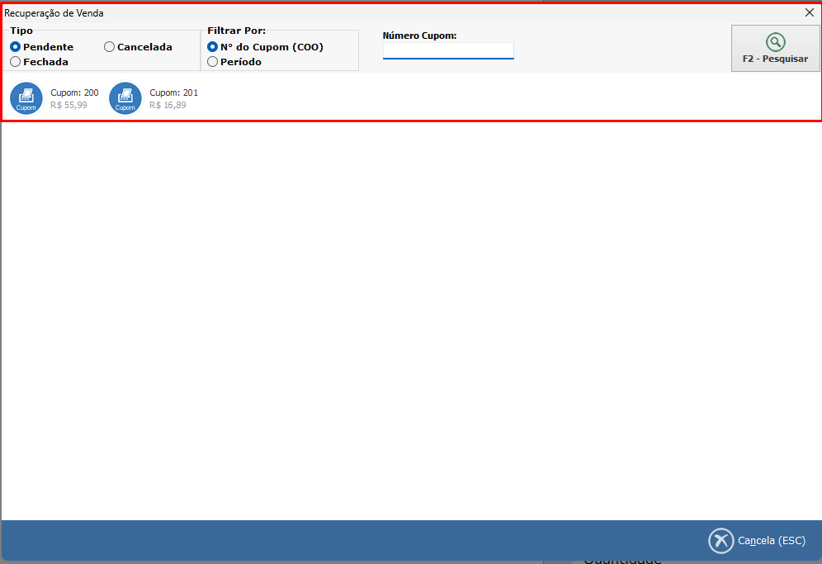Select the Pendente sale type
This screenshot has width=822, height=564.
click(x=16, y=47)
